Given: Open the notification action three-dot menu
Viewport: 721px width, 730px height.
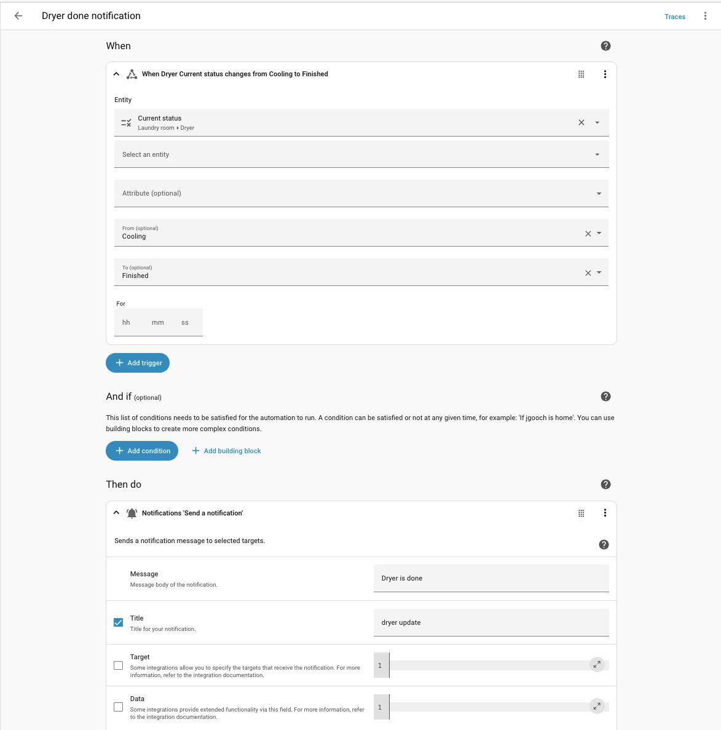Looking at the screenshot, I should 605,513.
